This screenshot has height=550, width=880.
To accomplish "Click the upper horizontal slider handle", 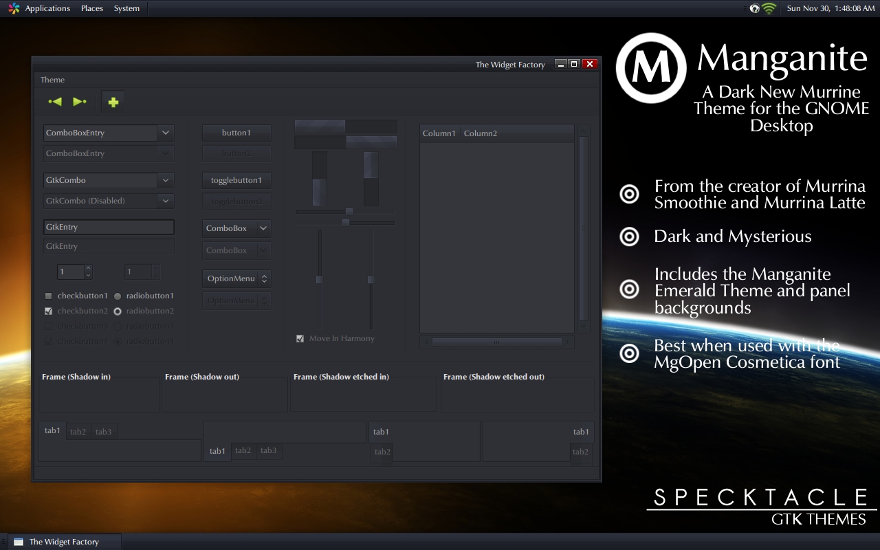I will tap(349, 212).
